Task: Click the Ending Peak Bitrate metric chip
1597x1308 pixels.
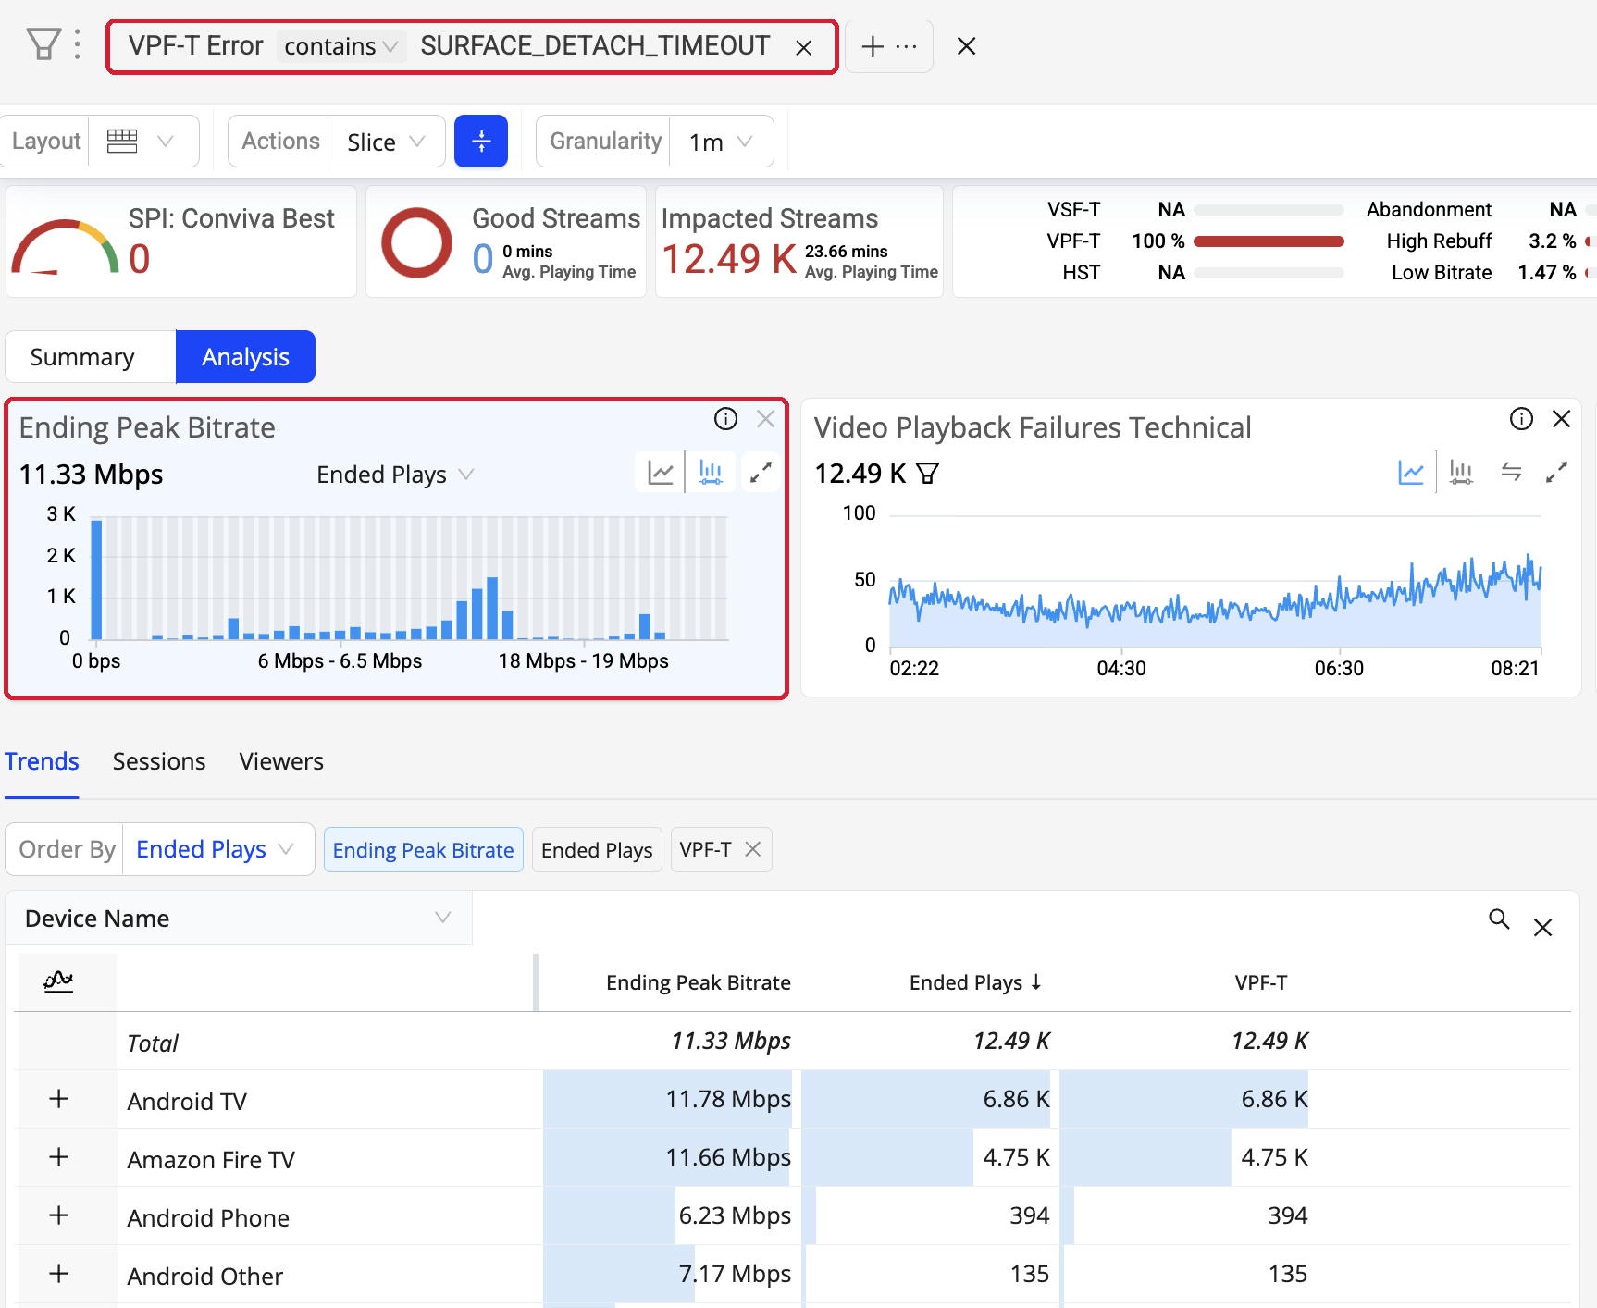Action: 423,850
